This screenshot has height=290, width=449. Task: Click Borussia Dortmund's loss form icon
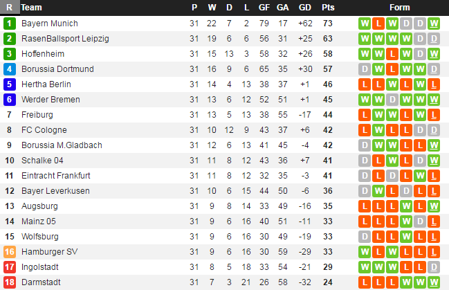click(392, 69)
